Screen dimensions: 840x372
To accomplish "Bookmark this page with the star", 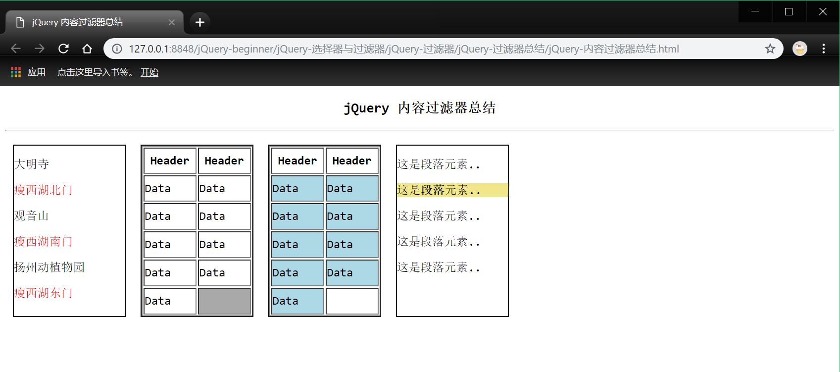I will pos(770,49).
